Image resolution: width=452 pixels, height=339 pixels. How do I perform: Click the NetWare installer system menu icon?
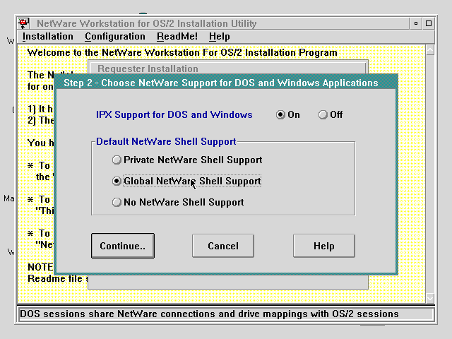(23, 23)
